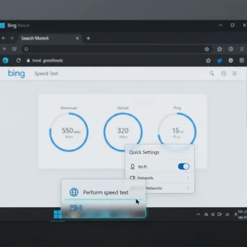Click the Ping gauge showing 15
This screenshot has height=247, width=247.
177,131
